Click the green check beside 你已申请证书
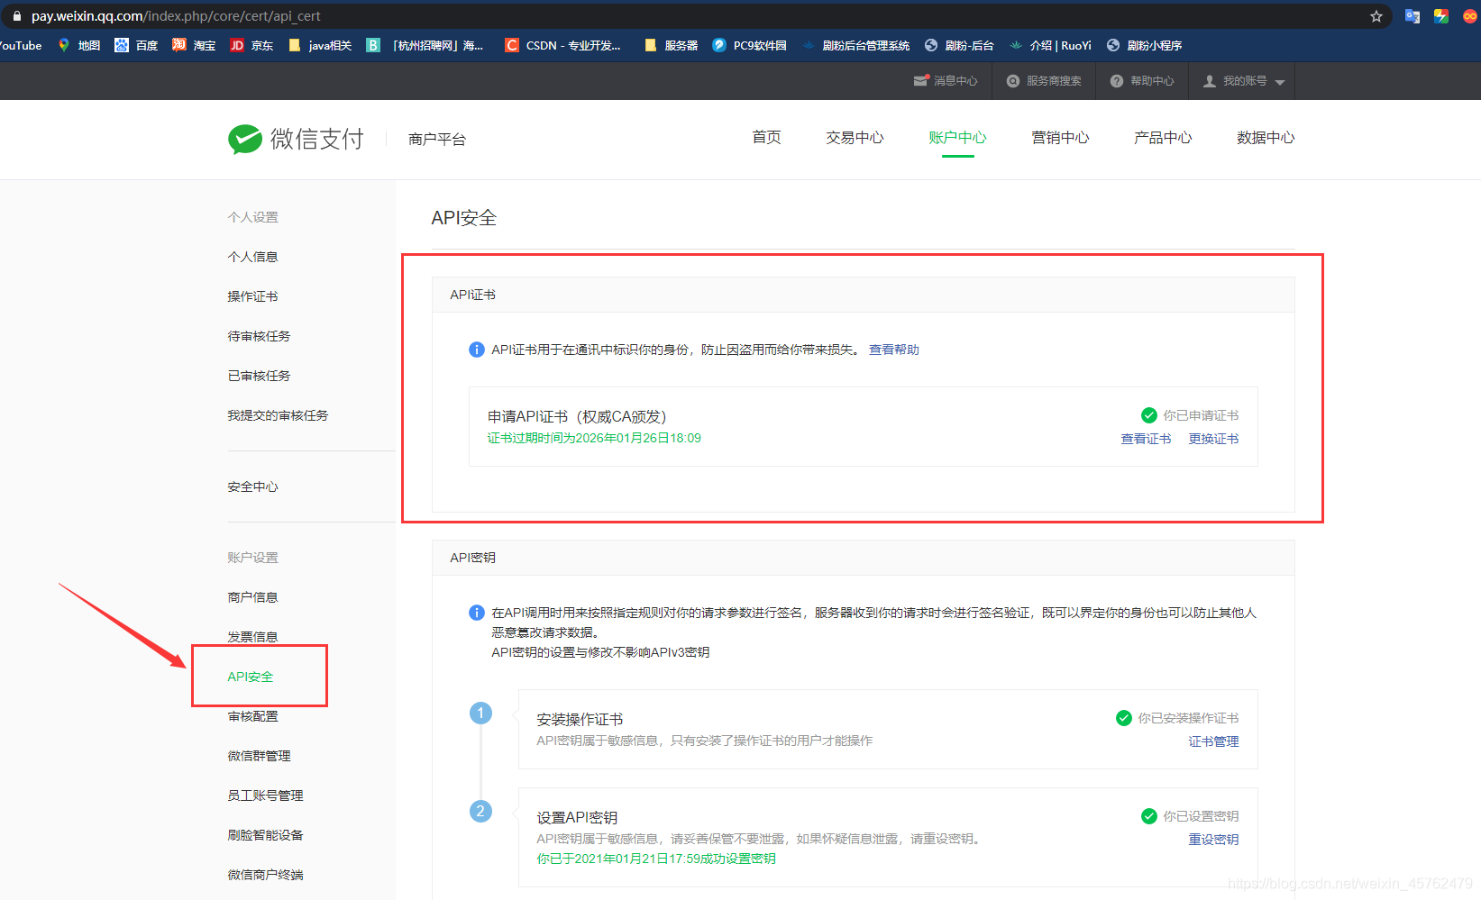This screenshot has width=1481, height=900. point(1149,415)
